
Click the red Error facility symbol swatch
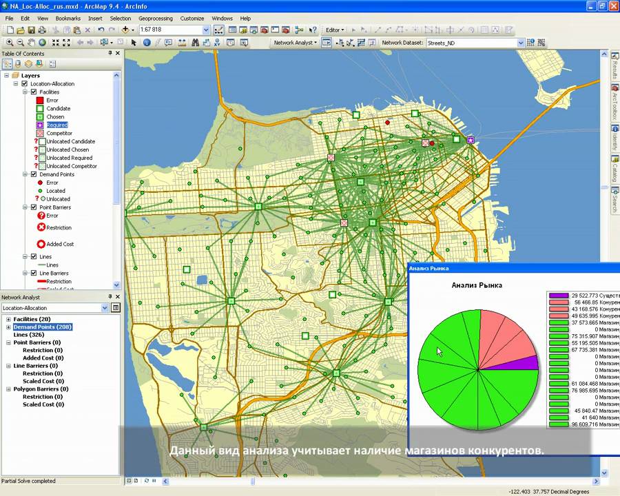(x=40, y=101)
